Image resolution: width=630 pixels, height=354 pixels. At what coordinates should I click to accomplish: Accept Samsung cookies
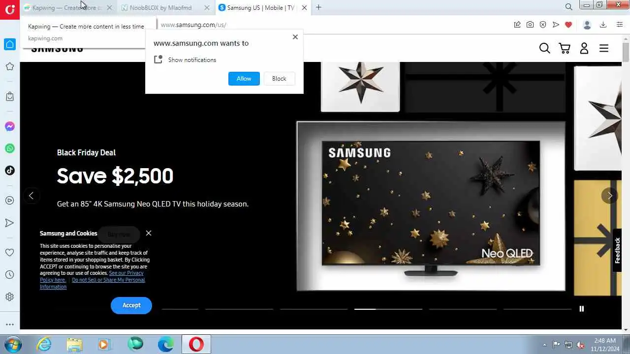point(131,305)
